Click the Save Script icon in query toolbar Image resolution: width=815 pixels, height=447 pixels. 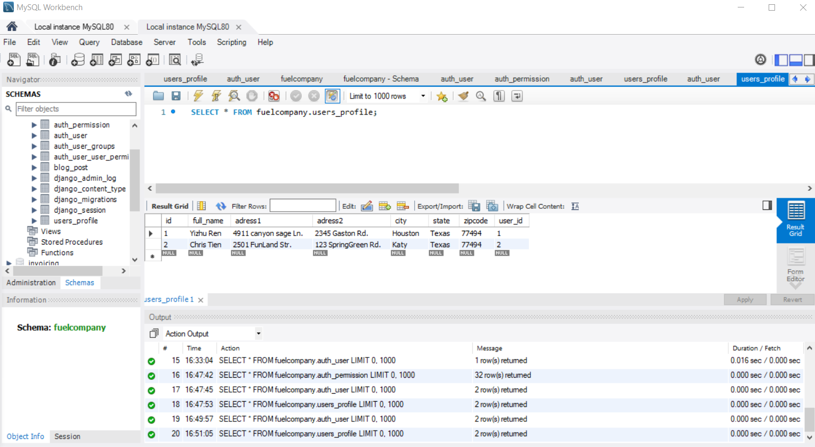[x=176, y=96]
